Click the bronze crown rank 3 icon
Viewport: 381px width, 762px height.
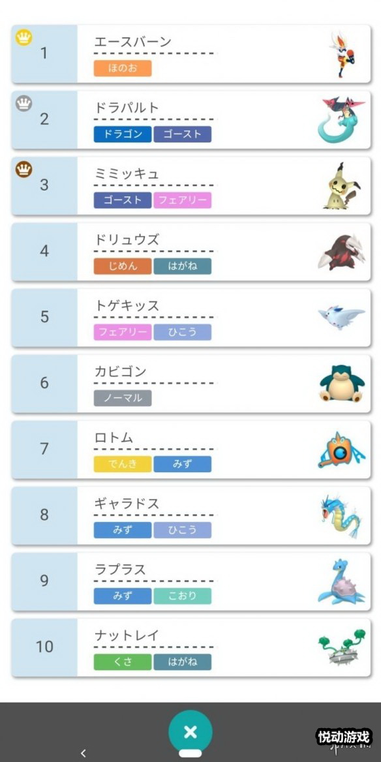point(23,170)
